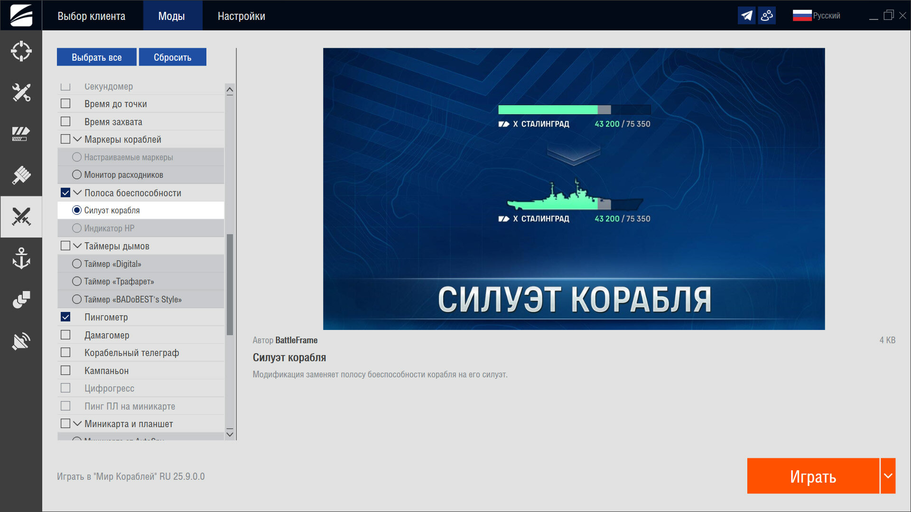Click the Сбросить button
The height and width of the screenshot is (512, 911).
[172, 57]
